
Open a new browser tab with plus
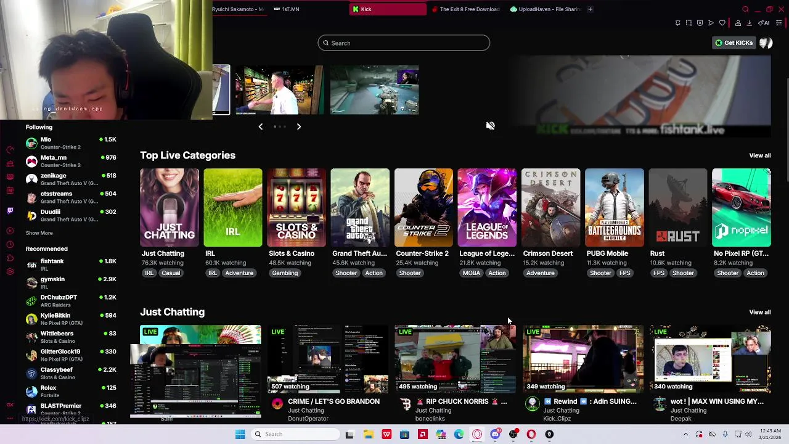click(x=590, y=9)
